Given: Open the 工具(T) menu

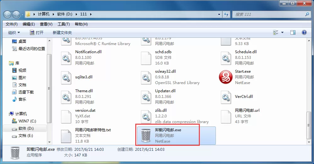Looking at the screenshot, I should point(64,24).
